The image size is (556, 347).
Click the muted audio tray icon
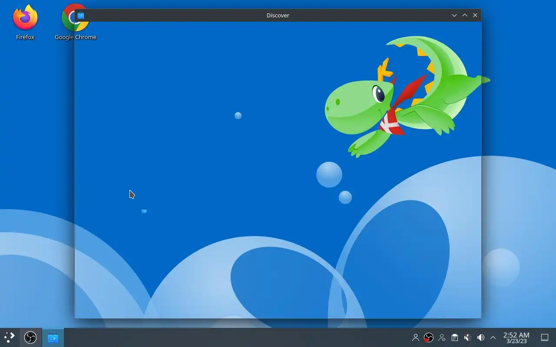[x=467, y=337]
